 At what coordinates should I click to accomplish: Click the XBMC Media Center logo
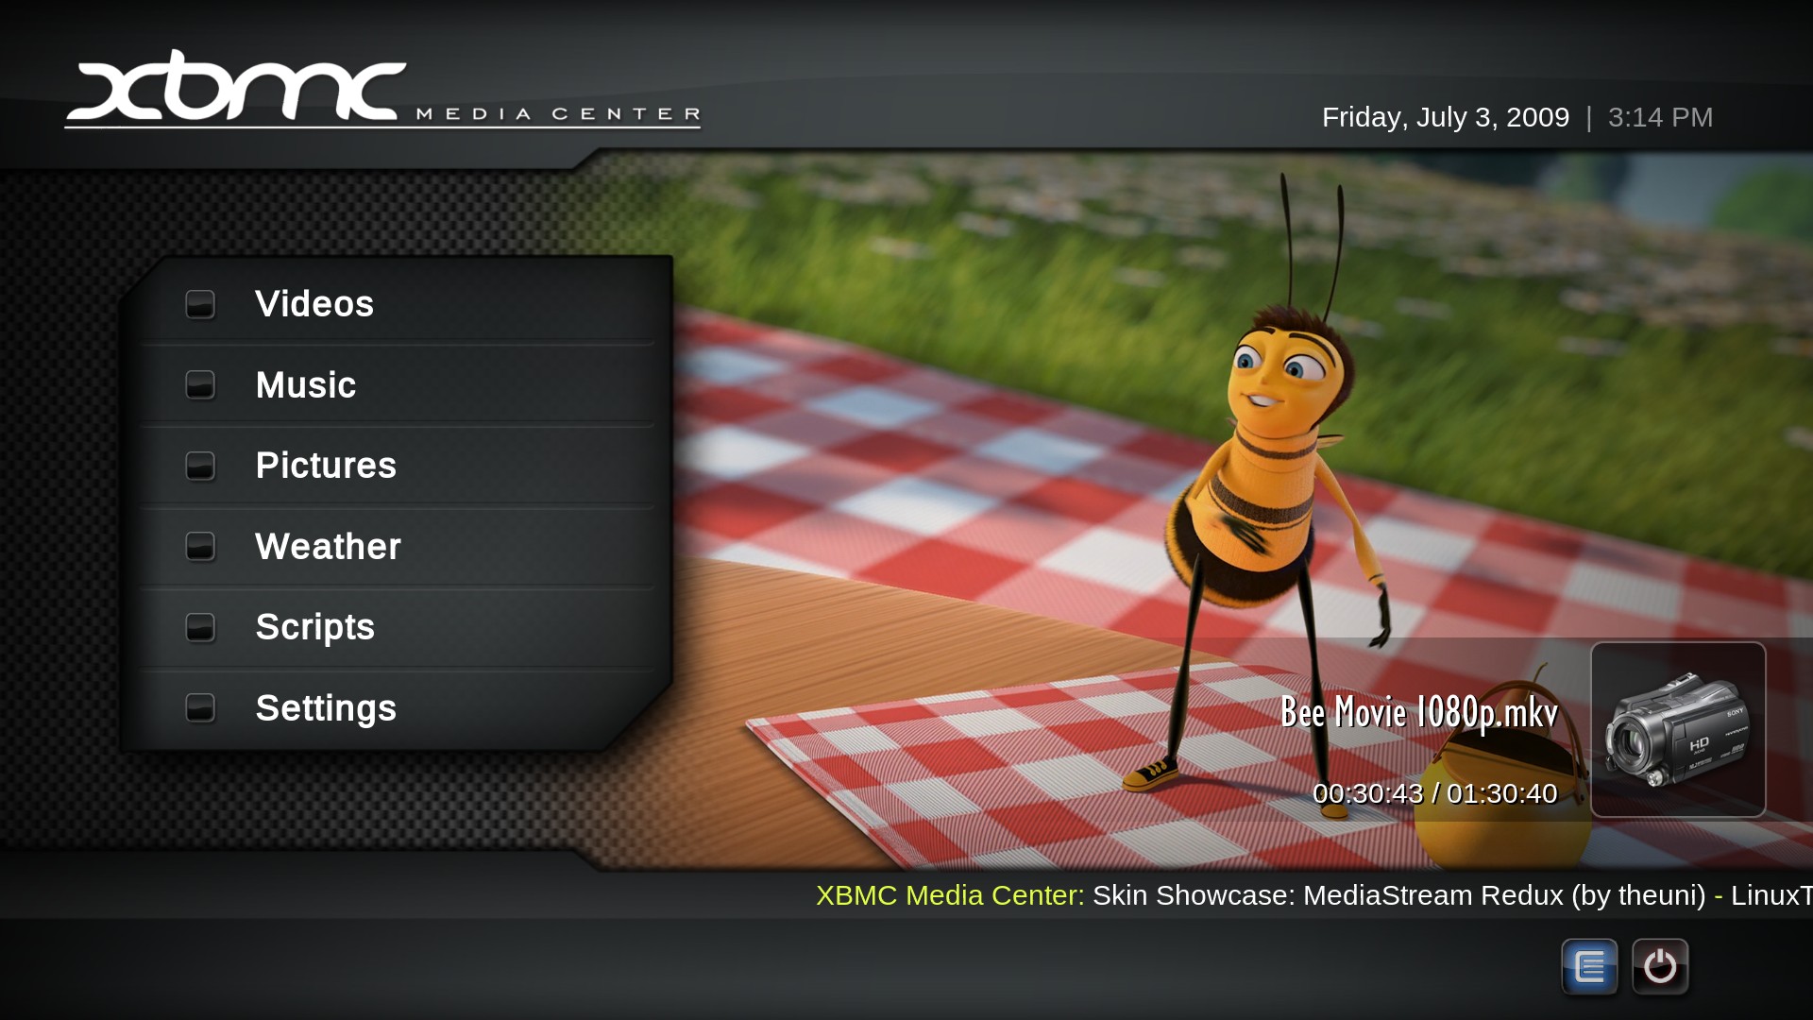coord(381,92)
